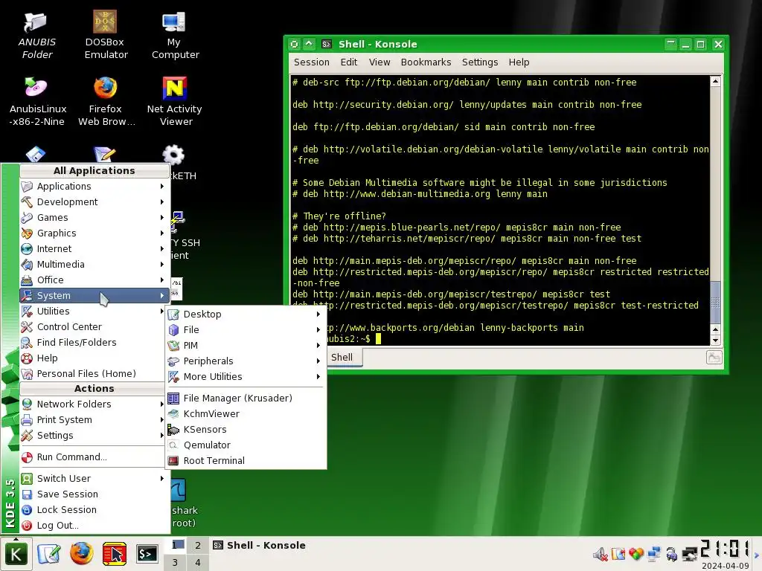Click the notes tray icon beside the volume icon
Image resolution: width=762 pixels, height=571 pixels.
(618, 554)
